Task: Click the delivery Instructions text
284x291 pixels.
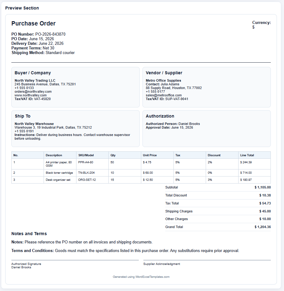Action: pos(72,137)
